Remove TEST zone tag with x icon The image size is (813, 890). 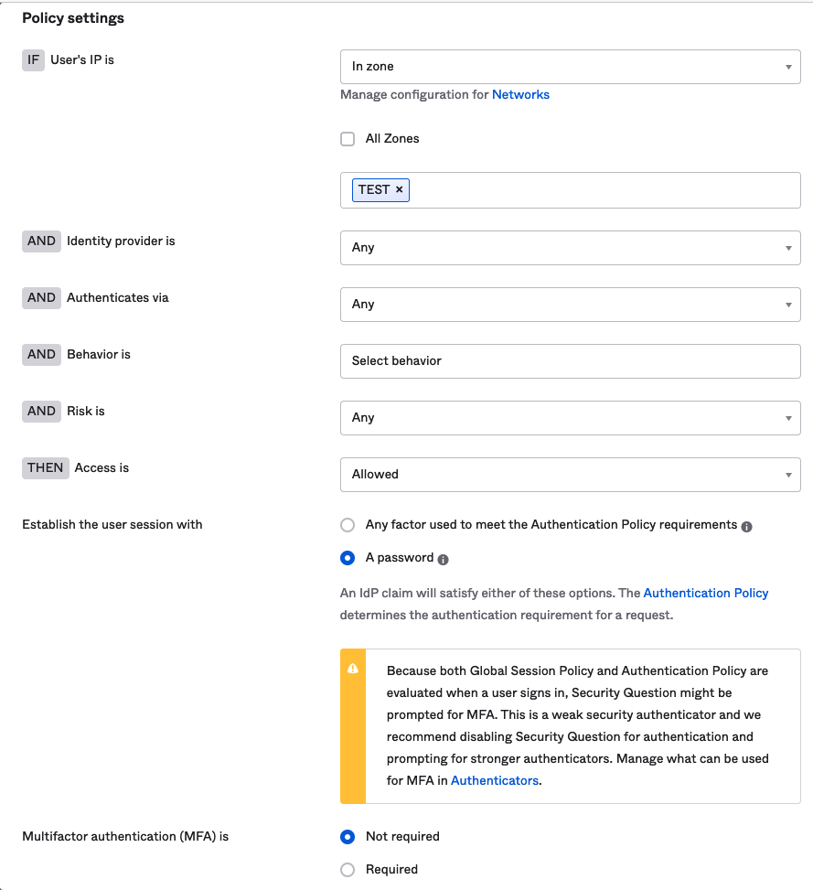click(399, 189)
